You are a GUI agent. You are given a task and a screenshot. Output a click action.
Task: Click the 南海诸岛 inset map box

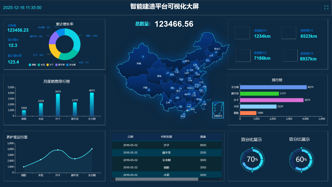pyautogui.click(x=218, y=110)
